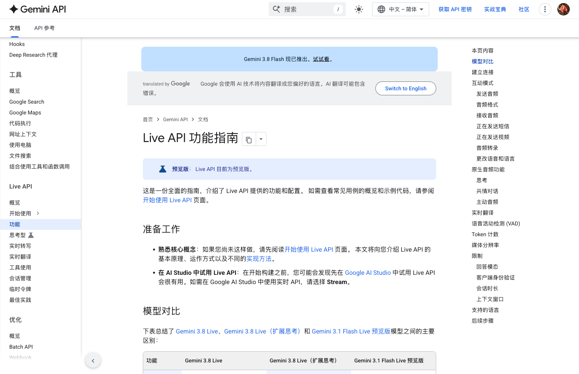Open 临时令牌 in the sidebar
Image resolution: width=579 pixels, height=374 pixels.
click(x=20, y=289)
